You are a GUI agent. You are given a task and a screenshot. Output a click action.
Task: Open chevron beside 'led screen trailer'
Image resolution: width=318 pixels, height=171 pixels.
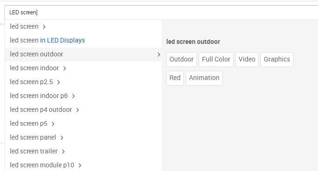[x=63, y=152]
